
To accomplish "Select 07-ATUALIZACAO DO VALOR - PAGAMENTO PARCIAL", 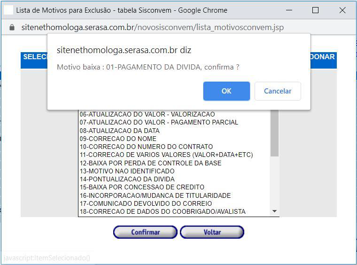I will (x=159, y=122).
